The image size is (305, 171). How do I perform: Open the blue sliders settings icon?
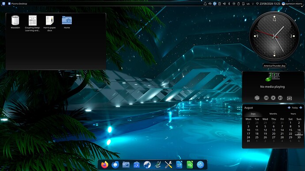pyautogui.click(x=200, y=165)
